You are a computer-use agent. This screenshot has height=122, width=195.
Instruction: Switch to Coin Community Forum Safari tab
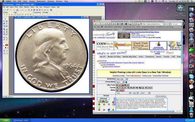tap(108, 30)
